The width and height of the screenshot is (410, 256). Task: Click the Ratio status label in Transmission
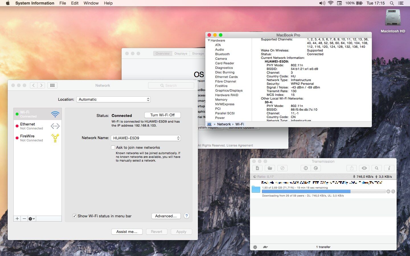click(263, 177)
